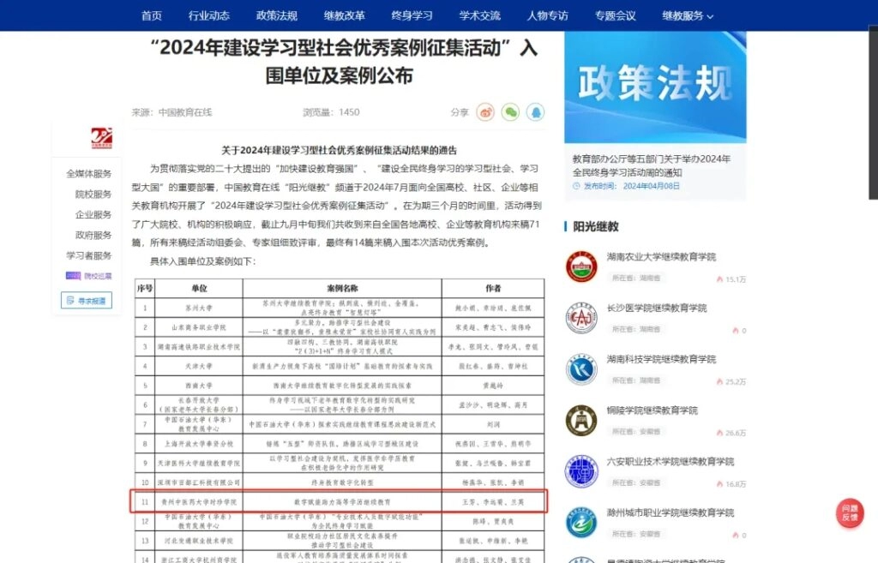The width and height of the screenshot is (878, 563).
Task: Click table cell 上海开放大学奉贤分校
Action: click(x=199, y=444)
